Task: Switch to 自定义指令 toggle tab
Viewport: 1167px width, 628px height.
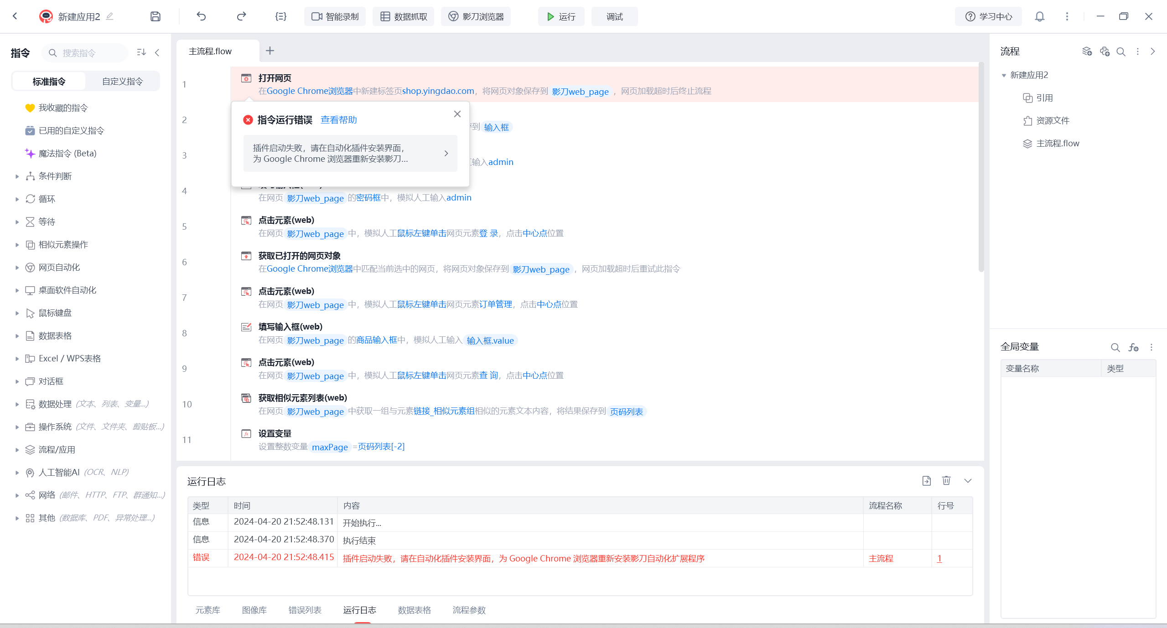Action: coord(122,82)
